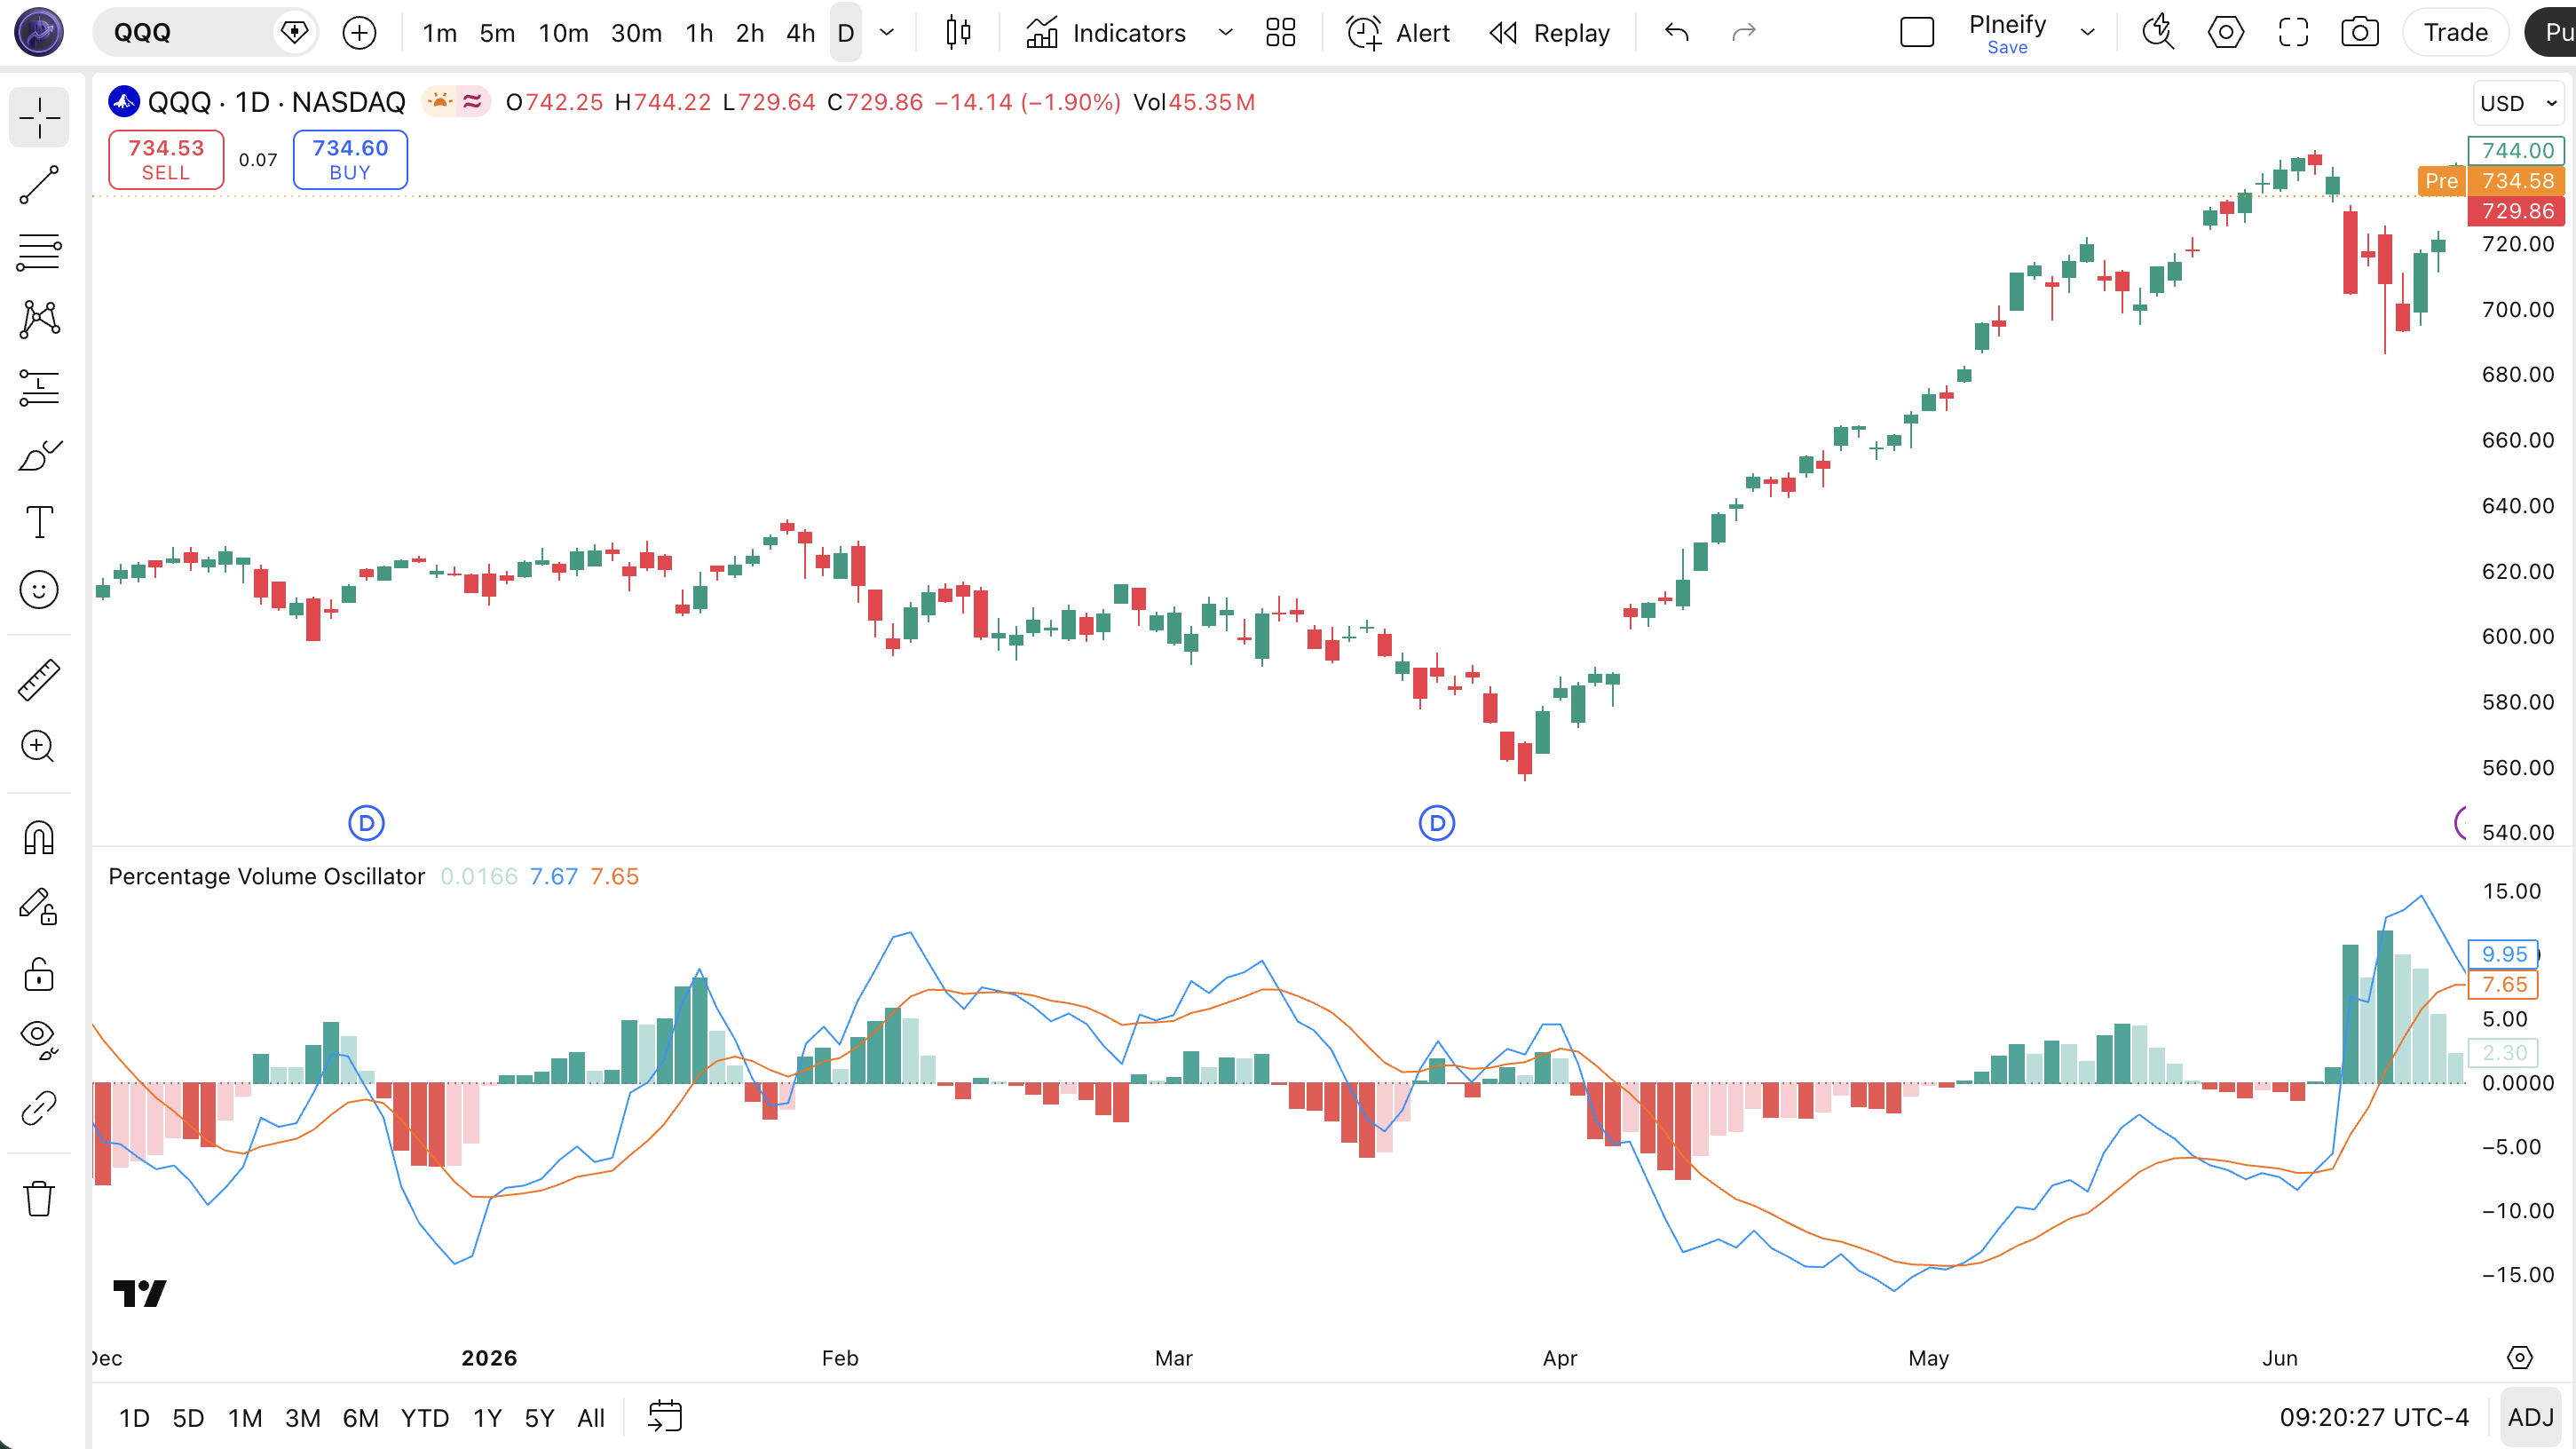The width and height of the screenshot is (2576, 1449).
Task: Click the December dividend D marker
Action: 366,823
